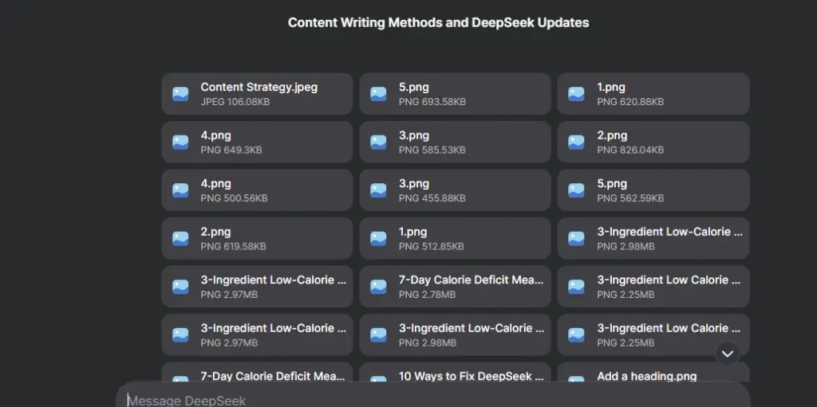Click the chat title Content Writing Methods and DeepSeek Updates

click(x=438, y=23)
